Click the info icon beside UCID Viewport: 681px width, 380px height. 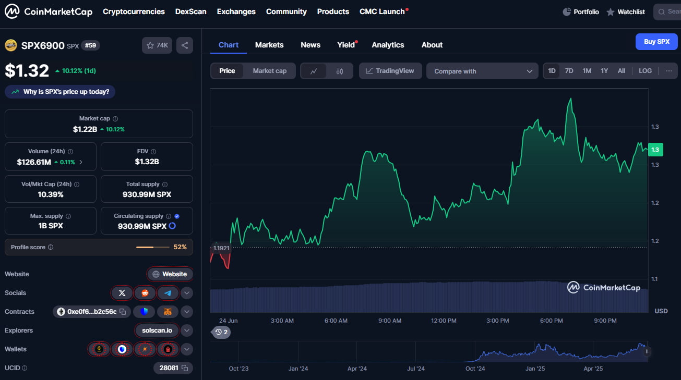pyautogui.click(x=25, y=368)
